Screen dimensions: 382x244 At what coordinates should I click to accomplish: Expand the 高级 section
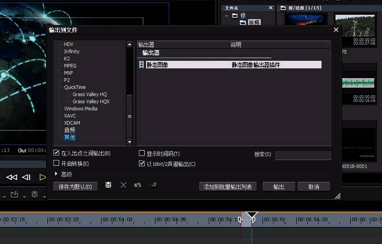point(56,174)
